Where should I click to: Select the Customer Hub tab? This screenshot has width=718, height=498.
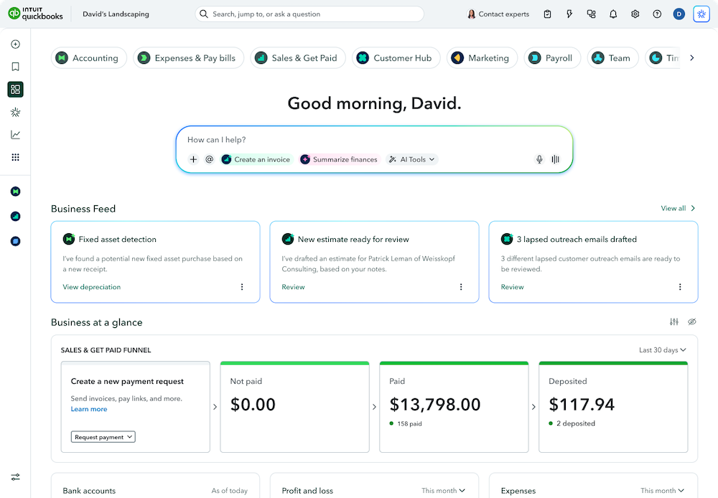tap(396, 57)
